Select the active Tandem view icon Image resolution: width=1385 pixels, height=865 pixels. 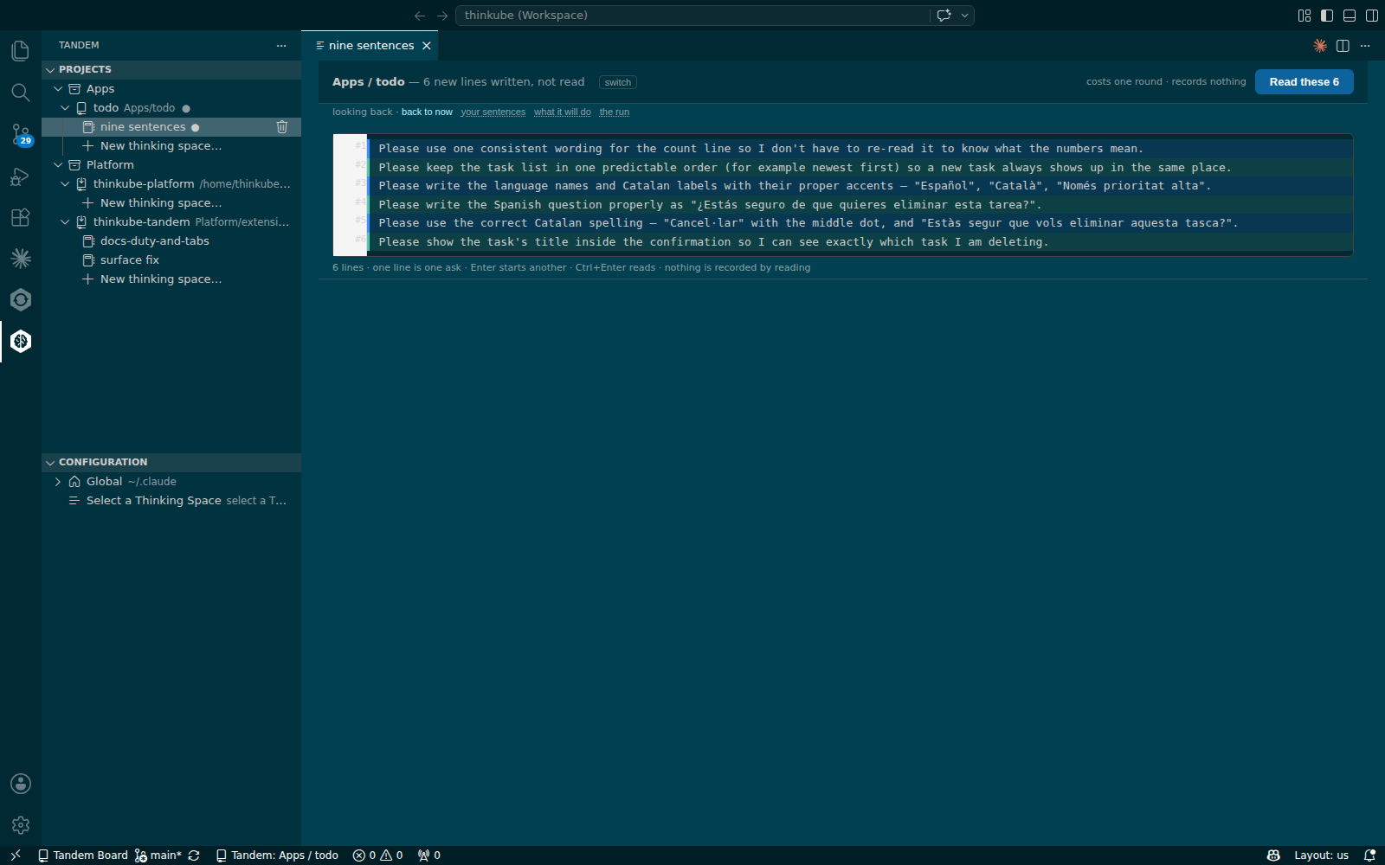[21, 341]
